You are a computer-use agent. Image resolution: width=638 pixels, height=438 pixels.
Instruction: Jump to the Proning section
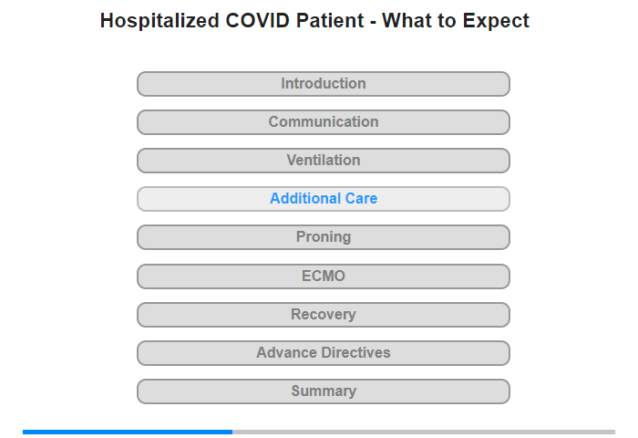tap(323, 237)
